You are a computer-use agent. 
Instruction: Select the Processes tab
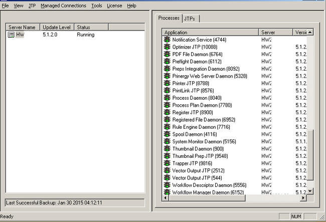pos(169,18)
